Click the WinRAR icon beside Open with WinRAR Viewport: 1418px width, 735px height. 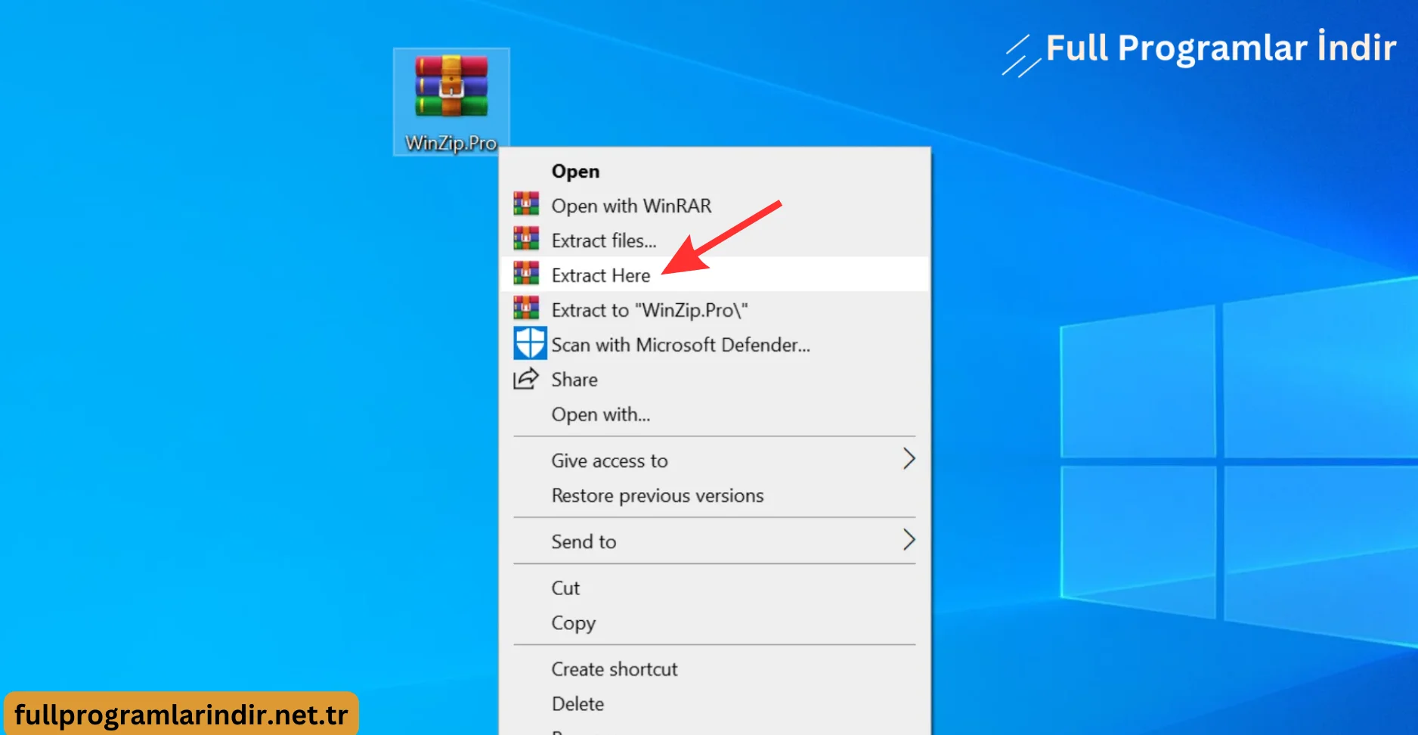coord(526,203)
